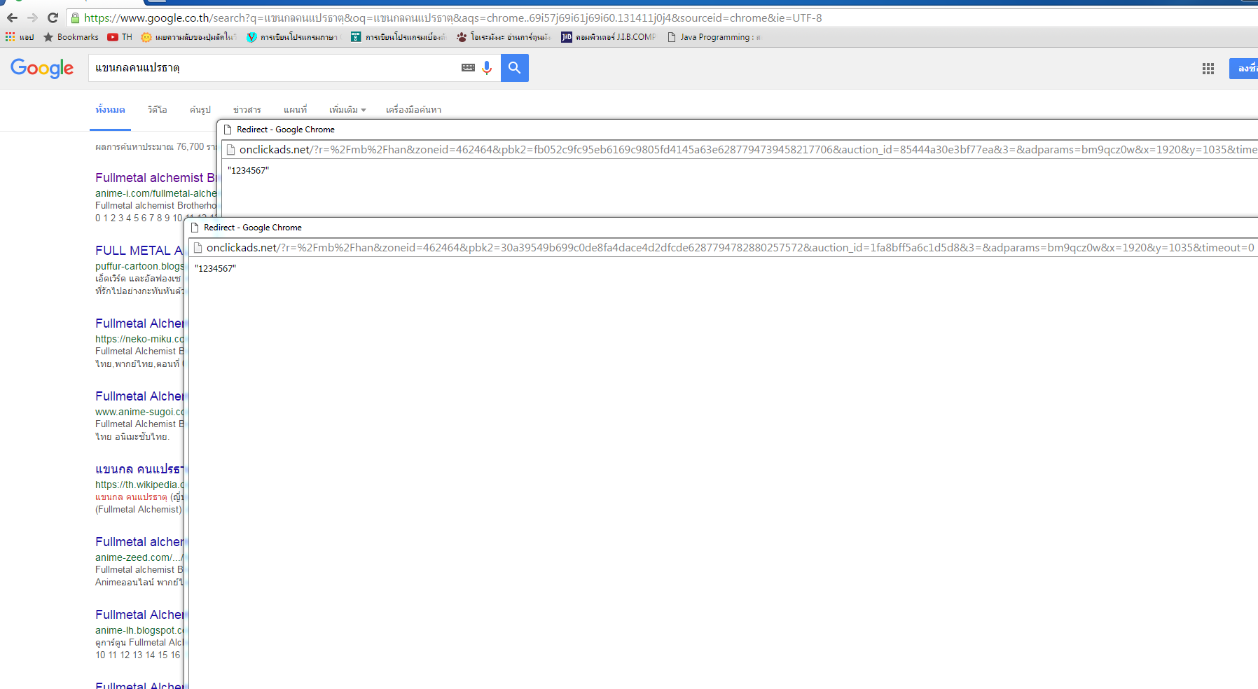Image resolution: width=1258 pixels, height=689 pixels.
Task: Click the title bar icon of the upper Redirect window
Action: [228, 130]
